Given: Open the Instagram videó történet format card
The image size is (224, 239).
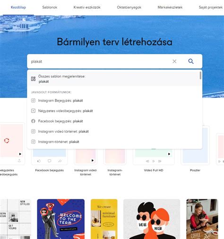Looking at the screenshot, I should [86, 157].
